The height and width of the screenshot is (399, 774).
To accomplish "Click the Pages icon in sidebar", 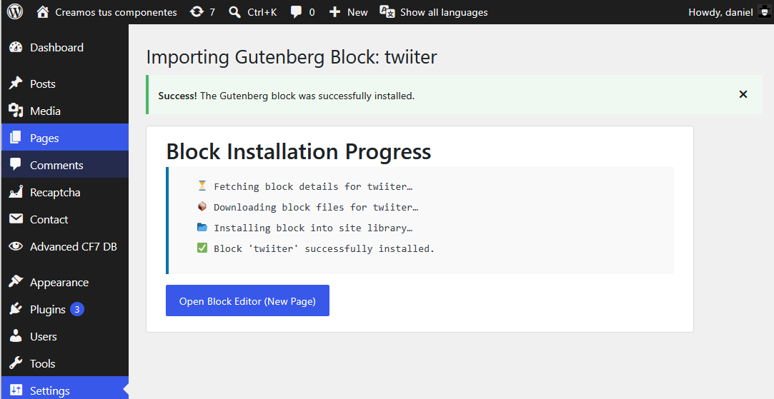I will tap(16, 138).
